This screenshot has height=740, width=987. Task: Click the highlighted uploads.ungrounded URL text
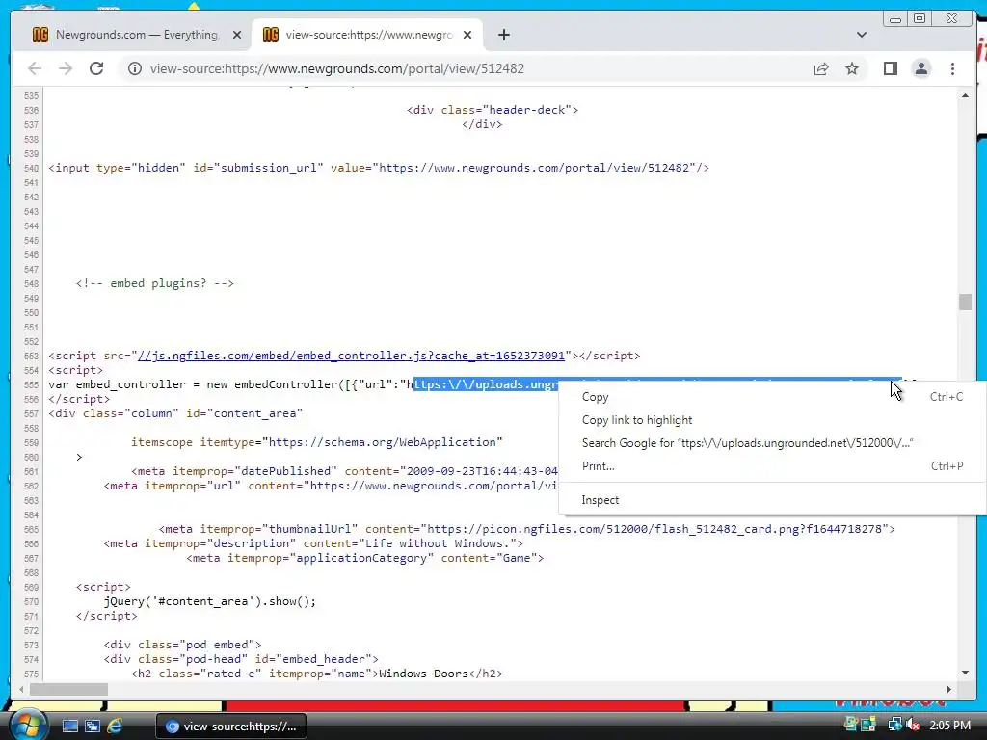point(486,384)
